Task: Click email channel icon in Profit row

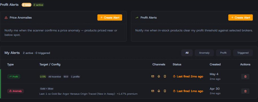Action: pos(153,76)
